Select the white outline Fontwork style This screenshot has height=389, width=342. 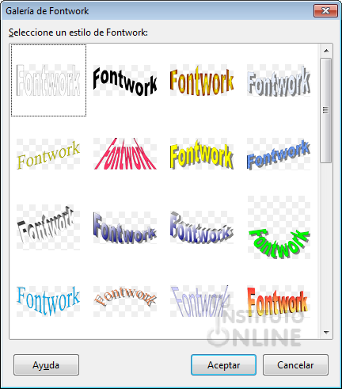pyautogui.click(x=48, y=80)
